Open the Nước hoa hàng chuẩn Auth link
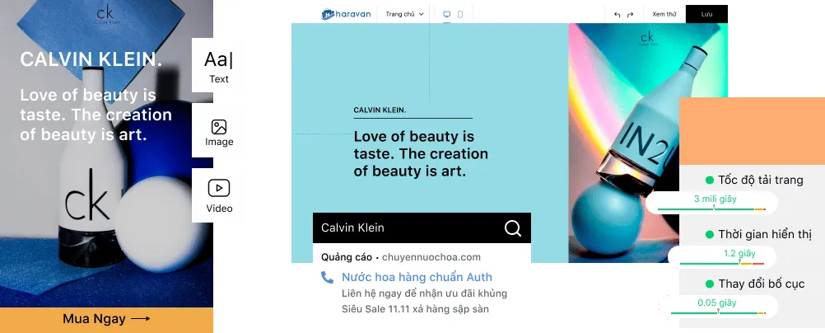Viewport: 825px width, 333px height. click(x=417, y=278)
